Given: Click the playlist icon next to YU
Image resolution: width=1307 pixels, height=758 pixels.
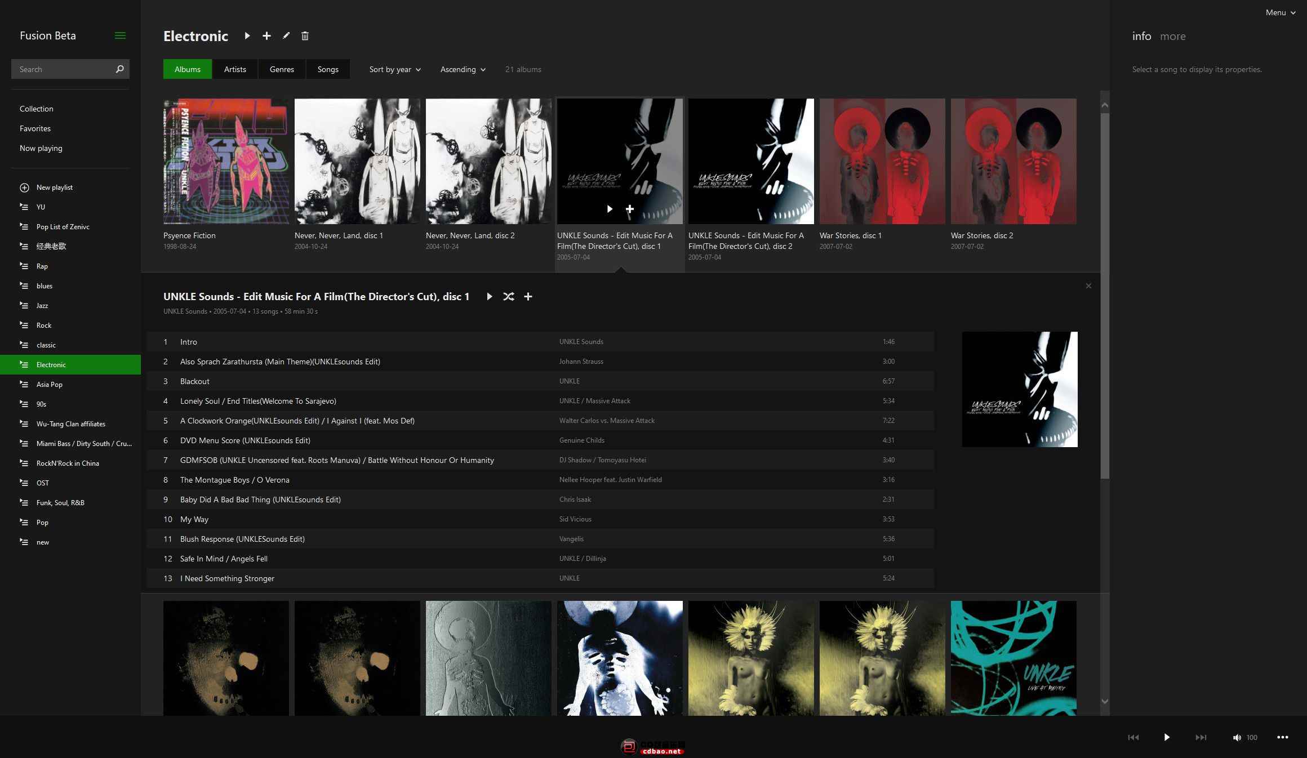Looking at the screenshot, I should 24,207.
